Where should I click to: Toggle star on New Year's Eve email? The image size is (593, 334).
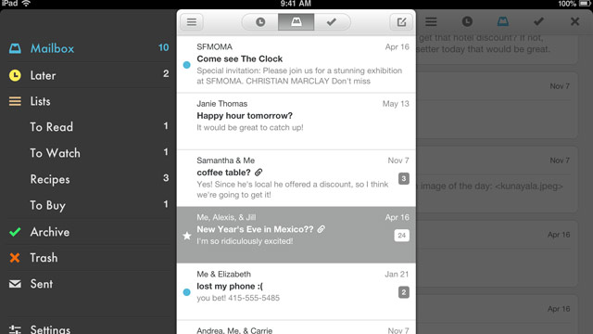point(187,236)
